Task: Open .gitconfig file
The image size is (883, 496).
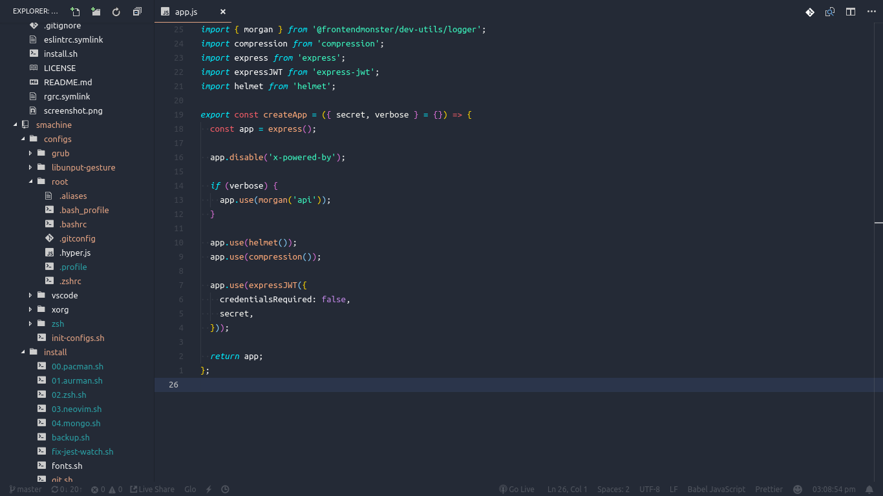Action: 77,238
